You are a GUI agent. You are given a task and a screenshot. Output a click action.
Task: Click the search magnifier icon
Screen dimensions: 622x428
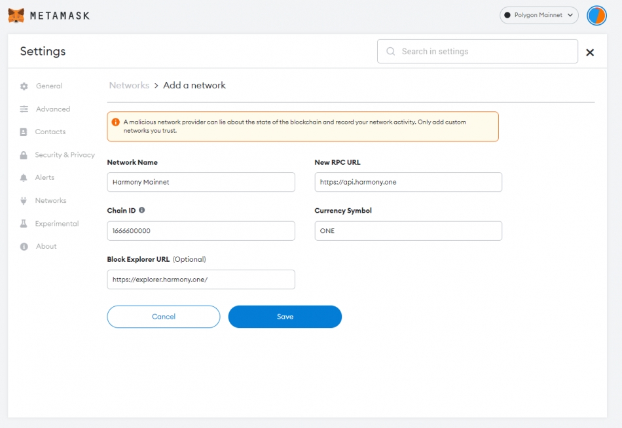[390, 51]
